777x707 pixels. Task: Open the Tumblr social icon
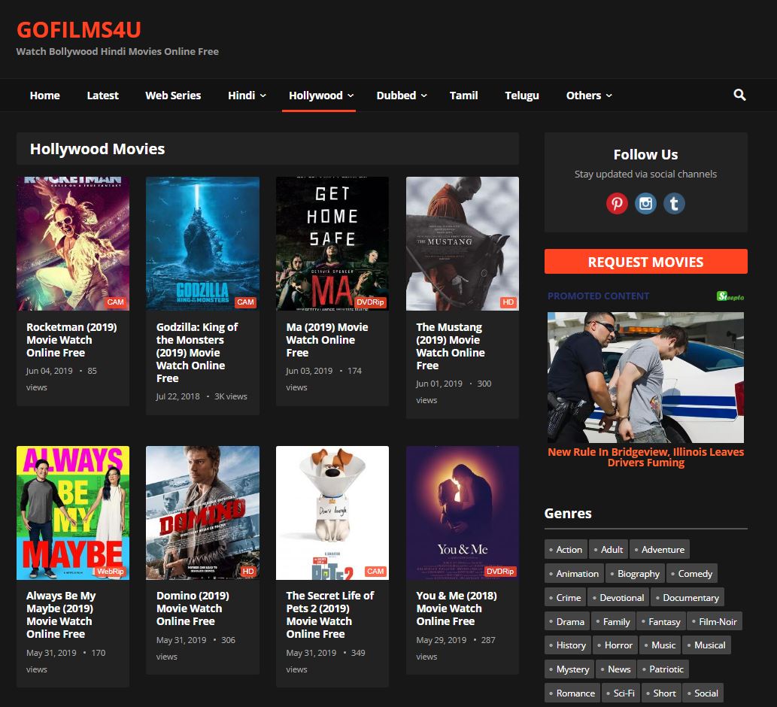(674, 203)
